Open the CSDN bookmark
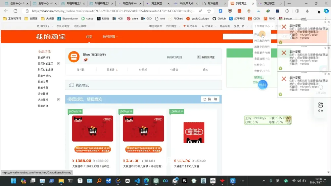Image resolution: width=331 pixels, height=186 pixels. 254,19
